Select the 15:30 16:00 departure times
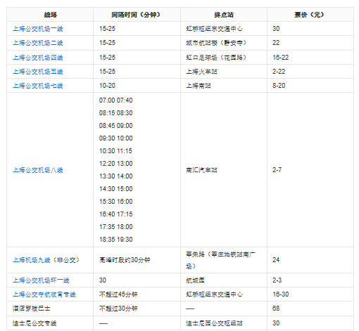 (x=116, y=202)
